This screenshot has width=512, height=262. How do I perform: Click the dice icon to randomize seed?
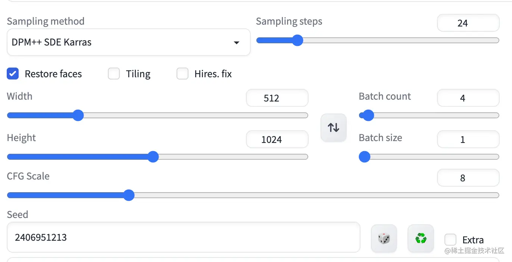(x=384, y=238)
